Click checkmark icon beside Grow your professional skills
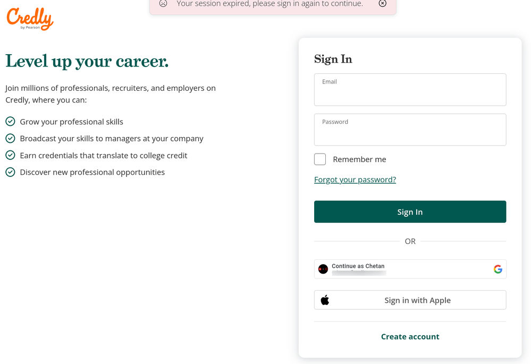 coord(10,122)
